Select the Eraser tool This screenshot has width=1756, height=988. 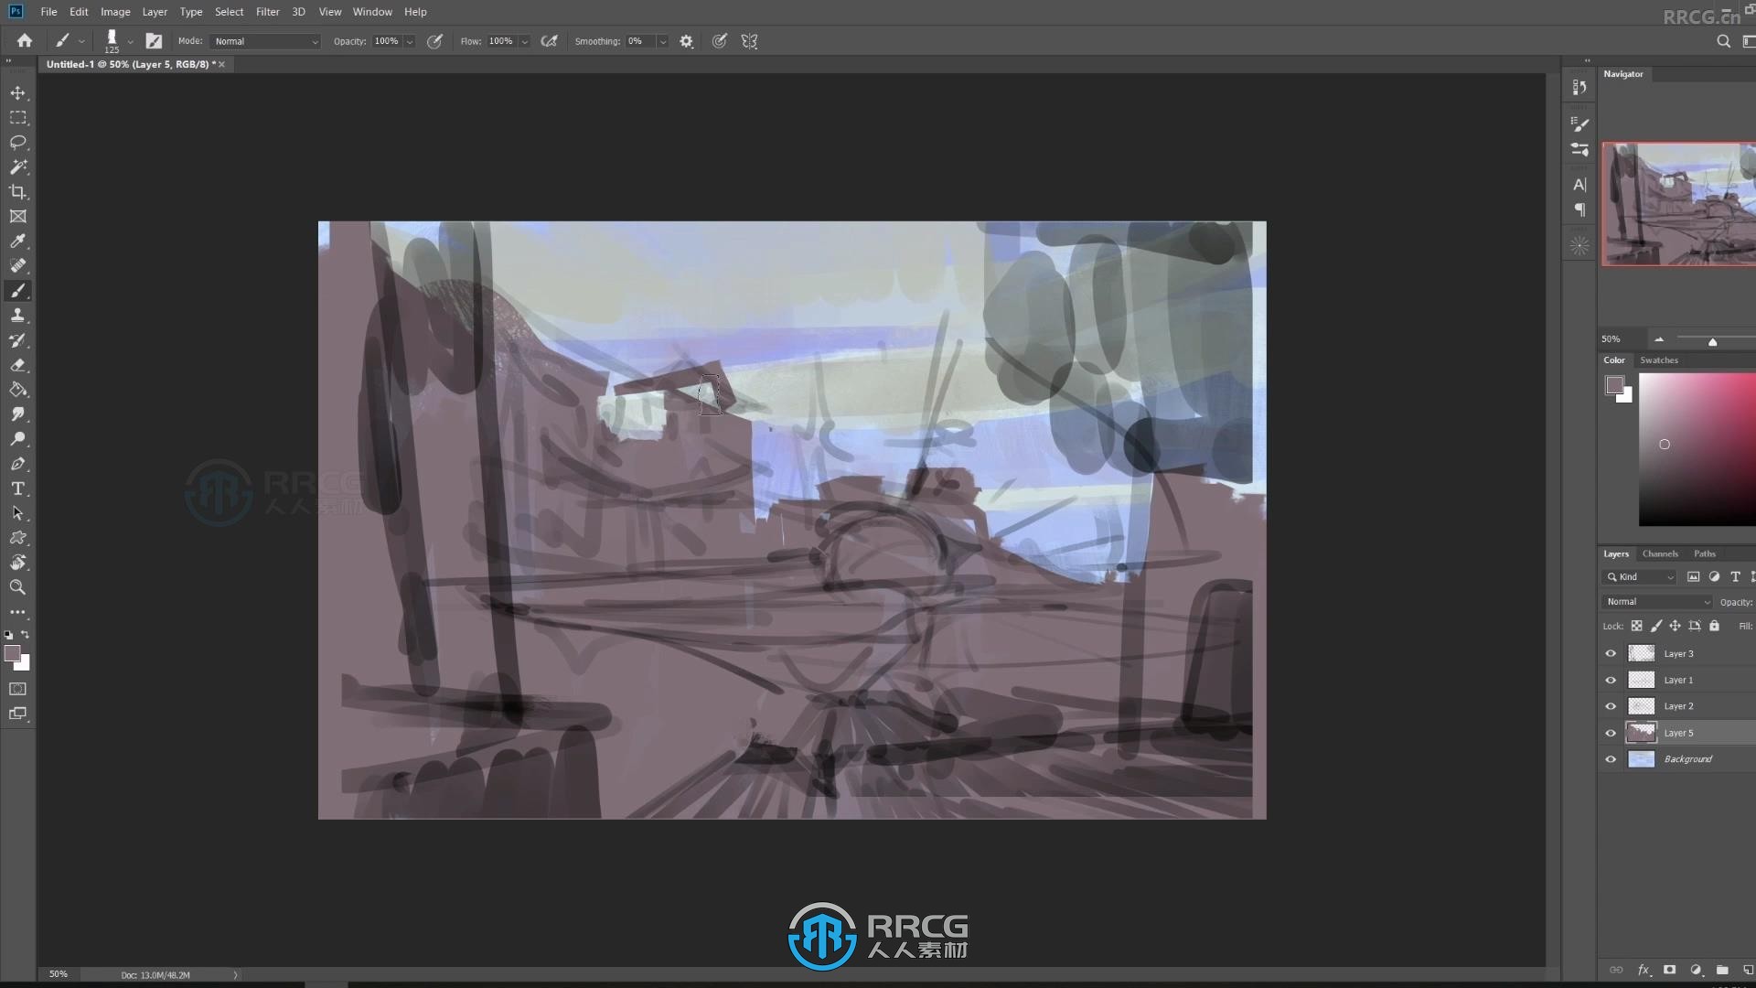click(x=17, y=365)
